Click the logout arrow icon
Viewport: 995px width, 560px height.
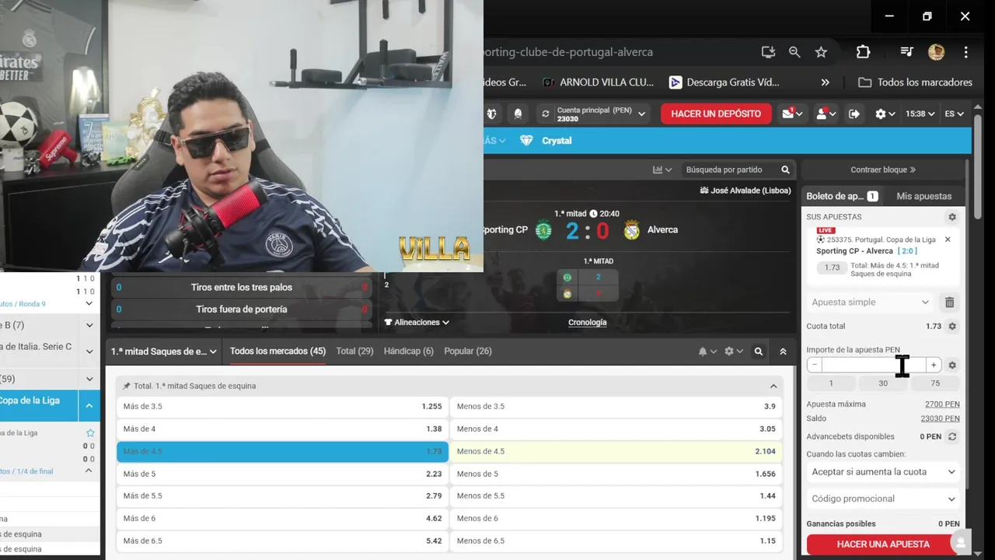pos(854,114)
